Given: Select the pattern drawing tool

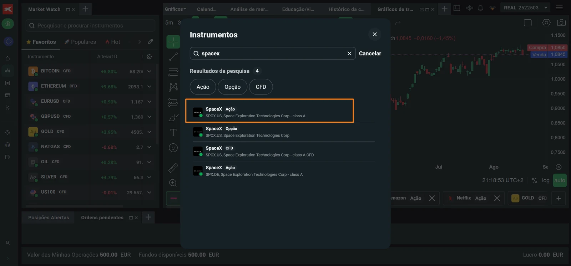Looking at the screenshot, I should pyautogui.click(x=173, y=87).
